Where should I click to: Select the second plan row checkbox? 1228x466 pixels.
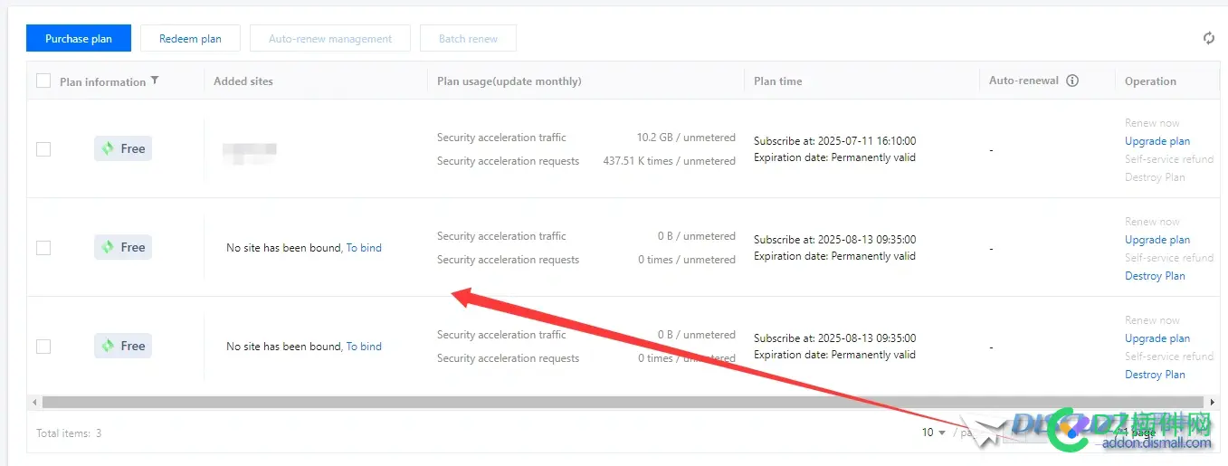[43, 248]
